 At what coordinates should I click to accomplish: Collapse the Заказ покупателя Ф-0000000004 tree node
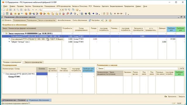[x=4, y=34]
